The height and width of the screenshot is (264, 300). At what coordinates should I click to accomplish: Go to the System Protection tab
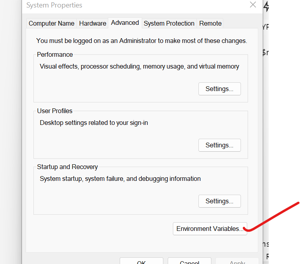tap(169, 23)
